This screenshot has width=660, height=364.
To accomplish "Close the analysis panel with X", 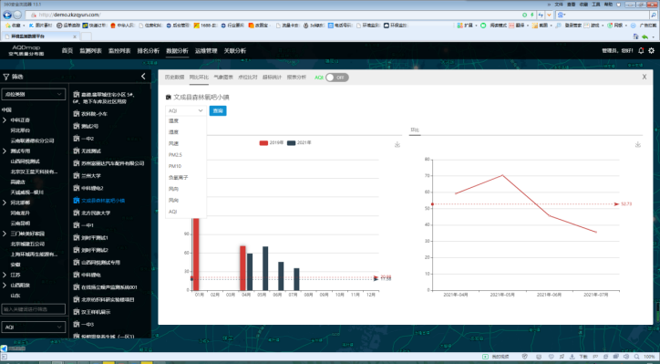I will [645, 78].
